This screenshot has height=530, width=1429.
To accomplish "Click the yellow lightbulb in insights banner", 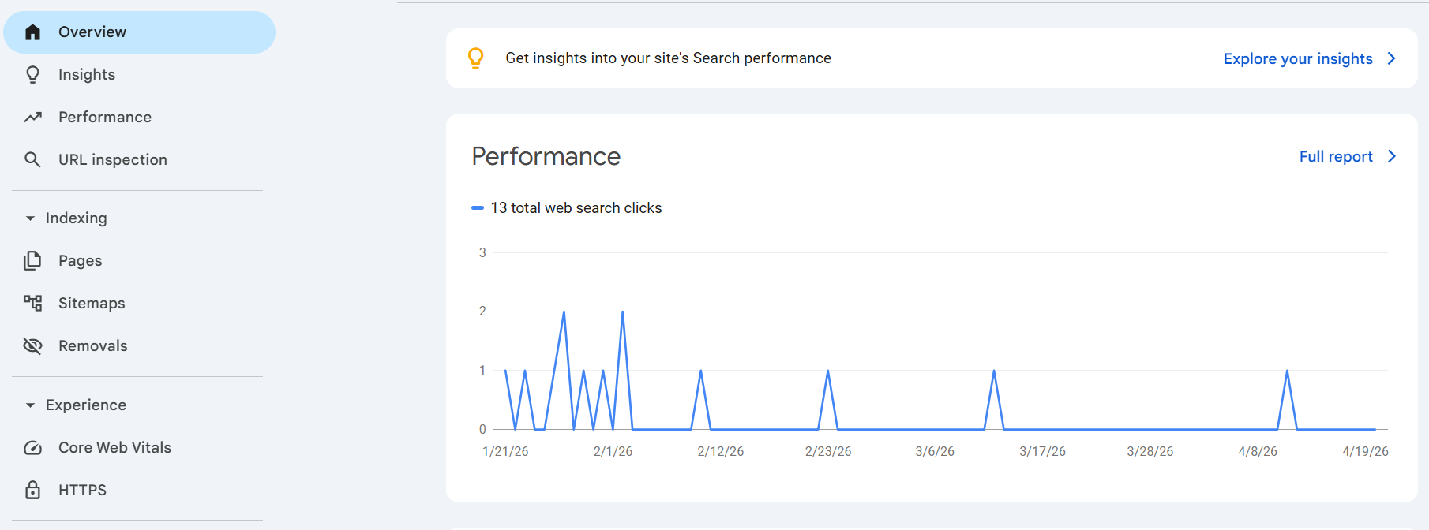I will (475, 58).
